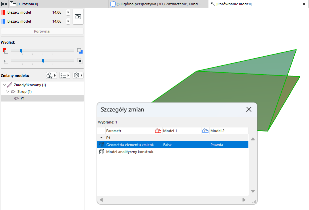
Task: Open the arrow menu for the blue model
Action: tap(68, 21)
